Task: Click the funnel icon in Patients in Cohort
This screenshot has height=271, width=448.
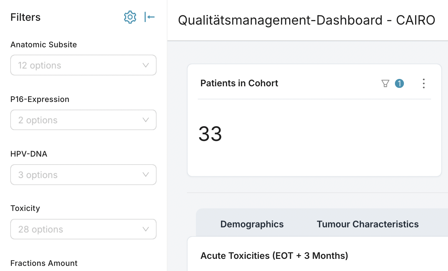Action: point(385,83)
